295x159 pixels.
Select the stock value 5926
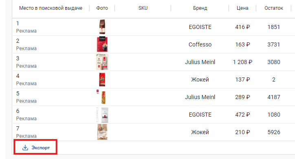[x=274, y=132]
